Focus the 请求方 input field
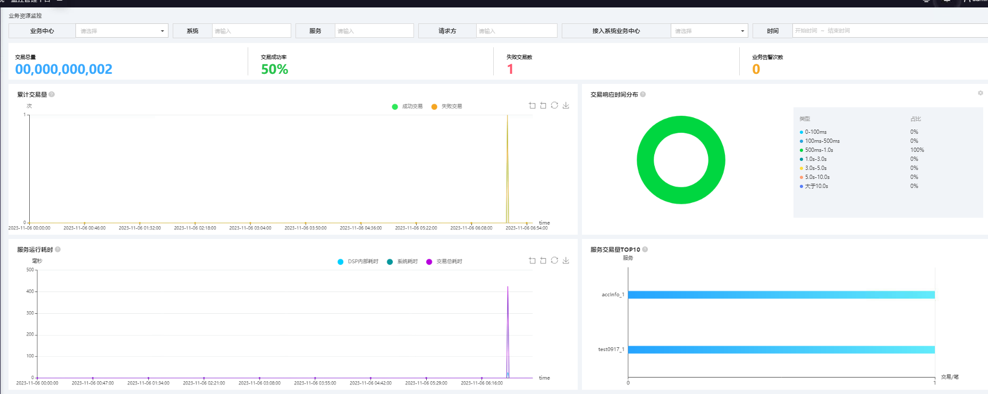 pyautogui.click(x=517, y=31)
